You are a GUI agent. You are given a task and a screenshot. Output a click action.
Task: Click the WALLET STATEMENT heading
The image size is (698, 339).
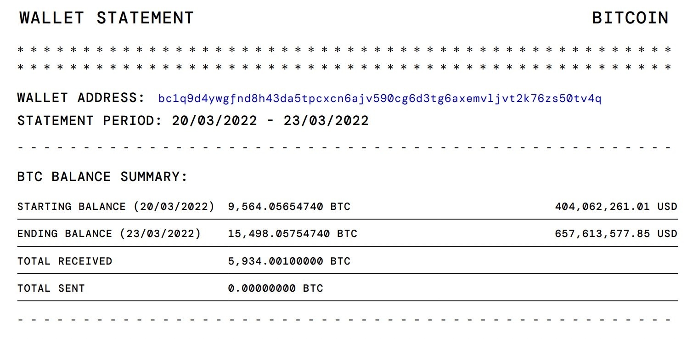click(107, 18)
